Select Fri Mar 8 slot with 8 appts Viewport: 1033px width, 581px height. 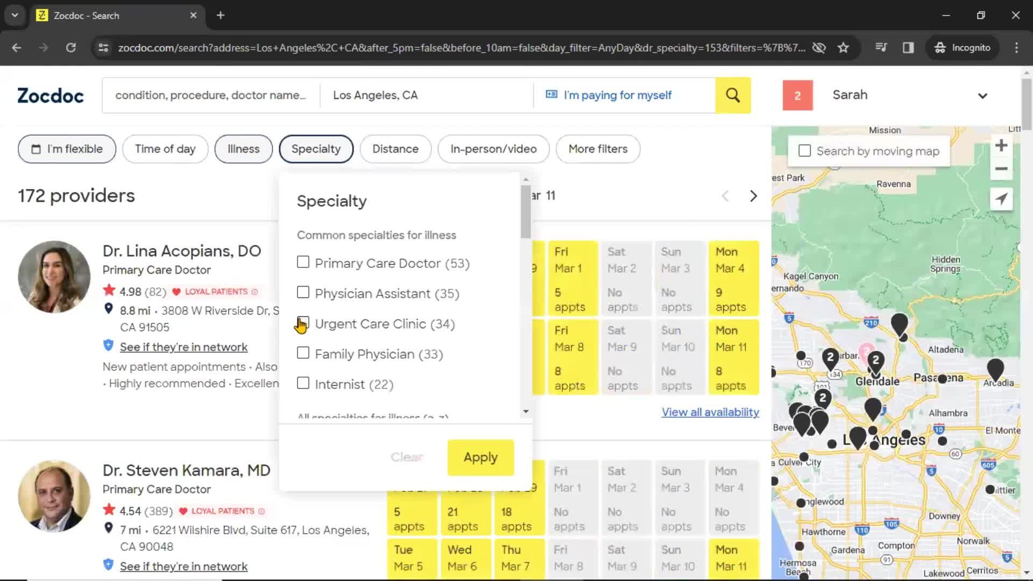pyautogui.click(x=573, y=357)
